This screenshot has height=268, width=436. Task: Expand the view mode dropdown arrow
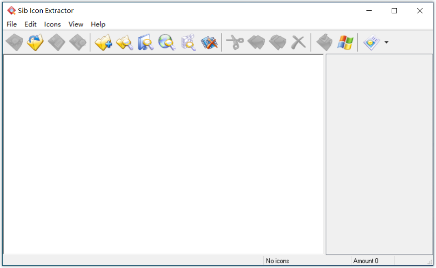click(386, 42)
